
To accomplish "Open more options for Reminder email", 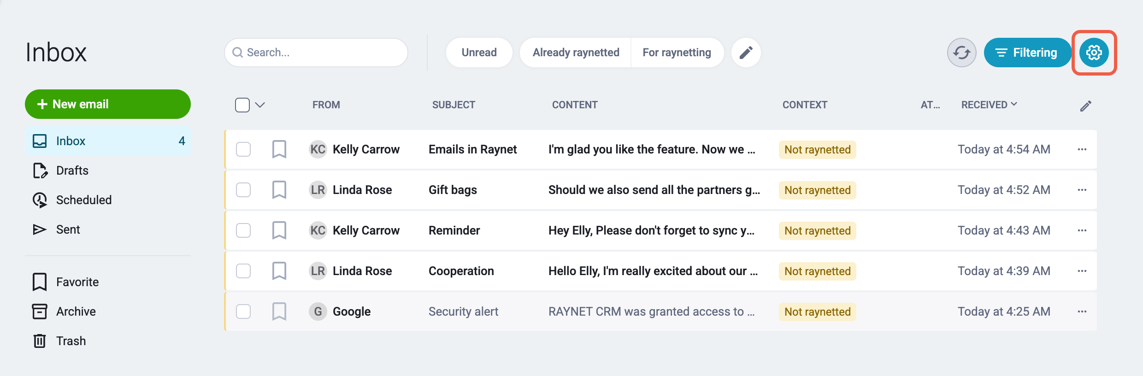I will pyautogui.click(x=1082, y=230).
